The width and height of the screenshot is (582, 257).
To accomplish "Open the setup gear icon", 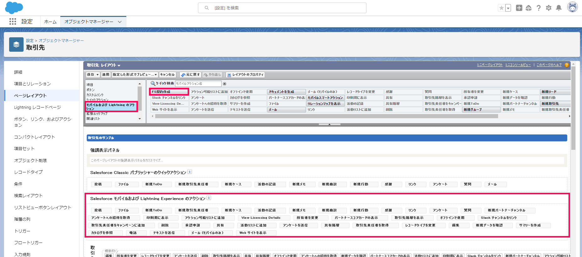I will pyautogui.click(x=549, y=8).
